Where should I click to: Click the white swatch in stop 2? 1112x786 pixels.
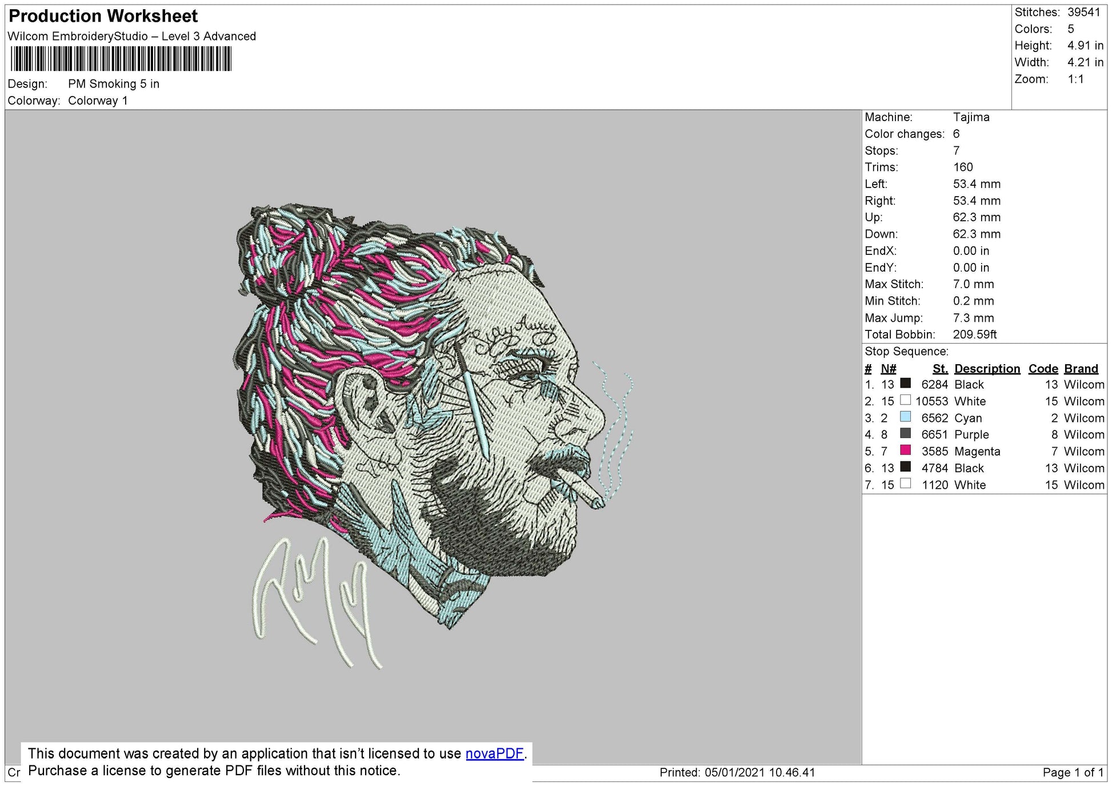click(x=905, y=400)
